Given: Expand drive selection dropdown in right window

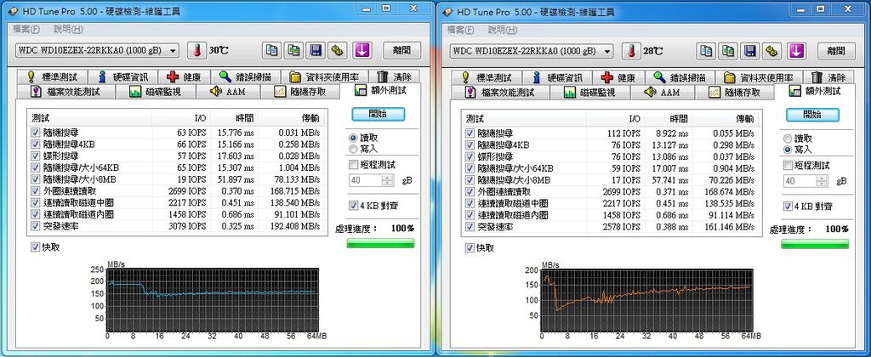Looking at the screenshot, I should click(x=607, y=51).
